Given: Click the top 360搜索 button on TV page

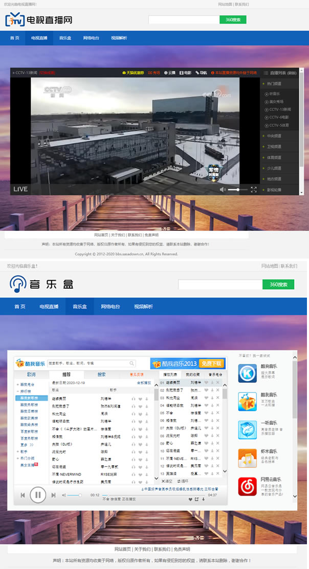Looking at the screenshot, I should tap(233, 19).
